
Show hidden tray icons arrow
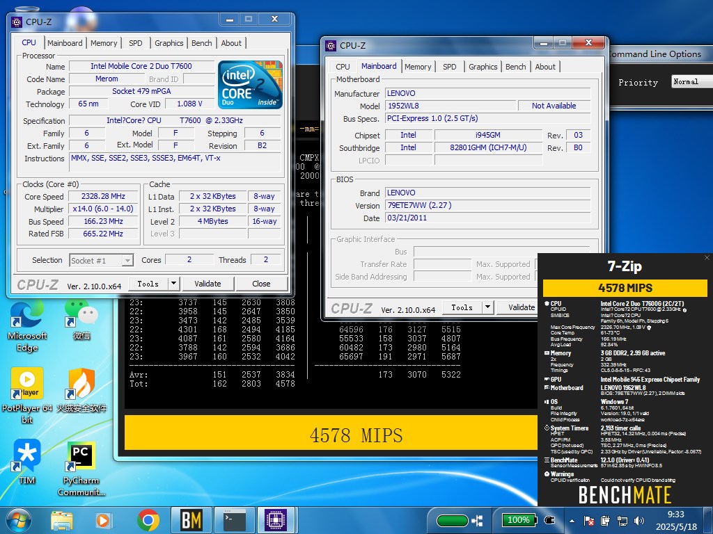[x=572, y=521]
